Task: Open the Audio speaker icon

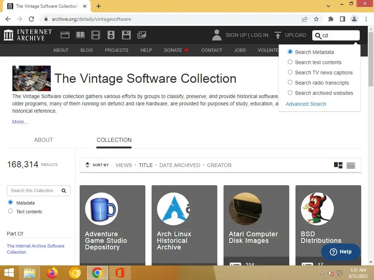Action: tap(111, 35)
